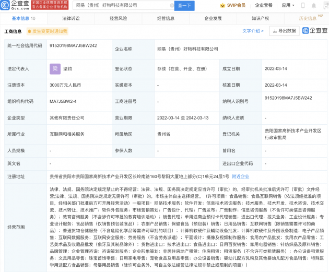Switch to the 法律诉讼 tab
The image size is (329, 272).
71,18
